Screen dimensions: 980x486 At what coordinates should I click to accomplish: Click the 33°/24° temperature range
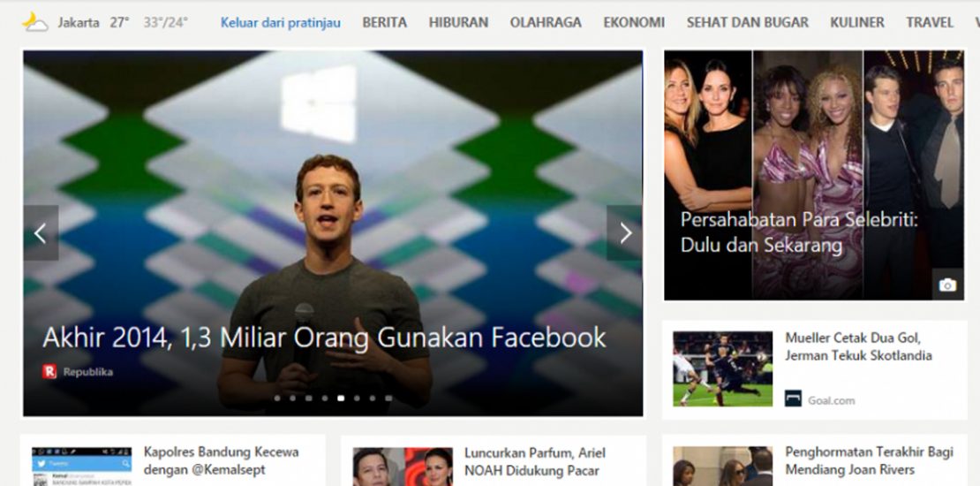click(166, 22)
